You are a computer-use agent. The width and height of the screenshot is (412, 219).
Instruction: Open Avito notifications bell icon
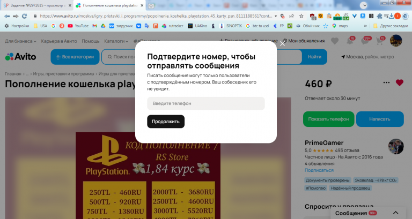[350, 41]
